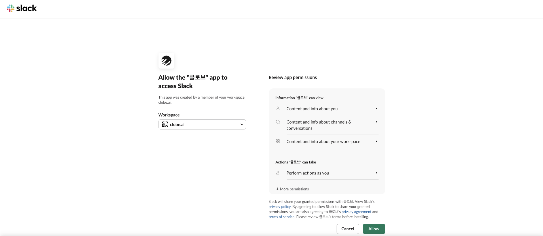Open the terms of service link
543x236 pixels.
click(282, 217)
